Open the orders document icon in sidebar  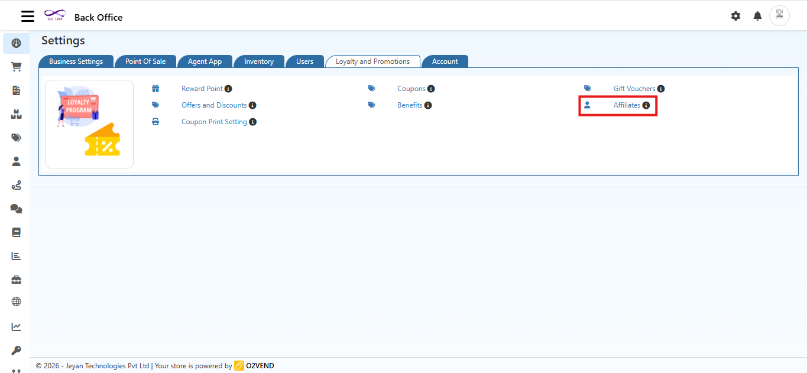16,90
